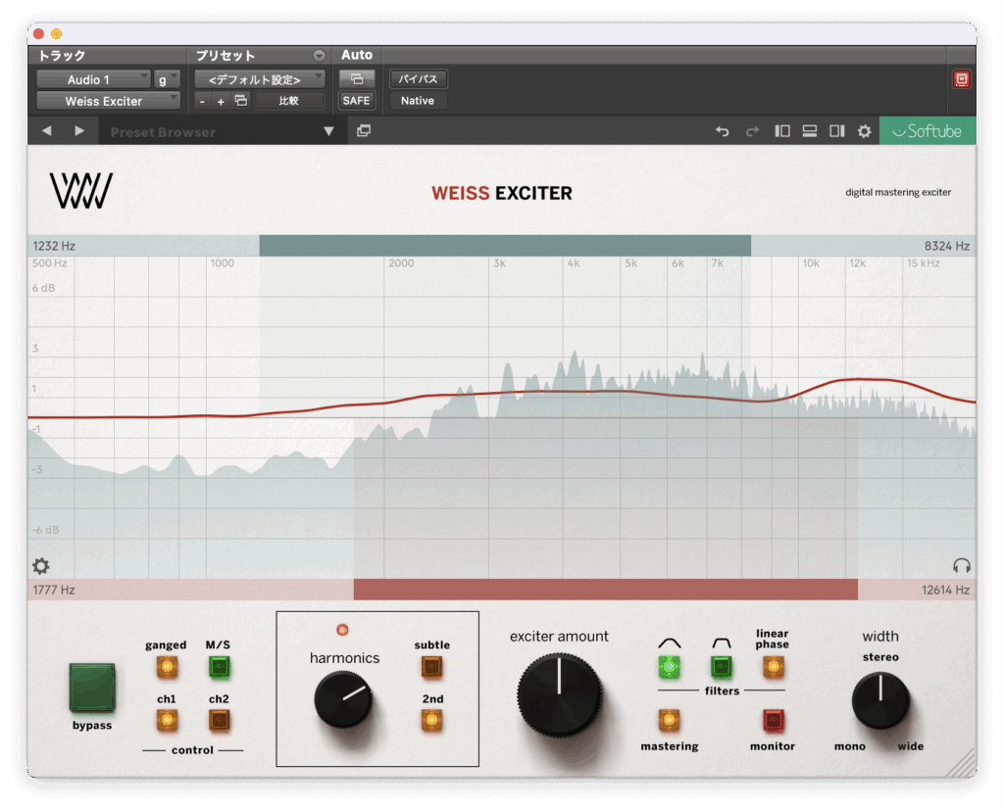Viewport: 1004px width, 810px height.
Task: Toggle the bottom panel layout icon
Action: pos(809,131)
